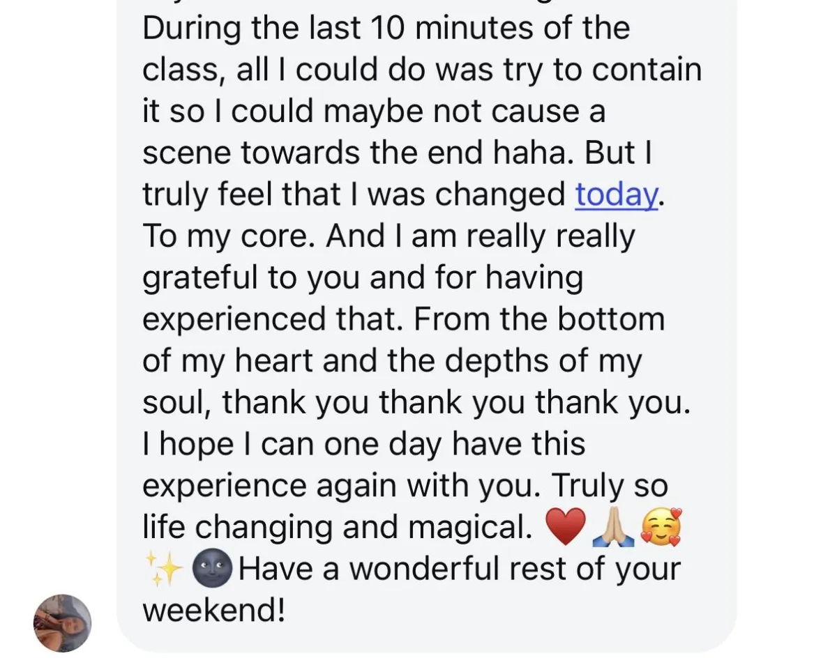Click the red heart emoji
This screenshot has height=665, width=837.
[565, 528]
